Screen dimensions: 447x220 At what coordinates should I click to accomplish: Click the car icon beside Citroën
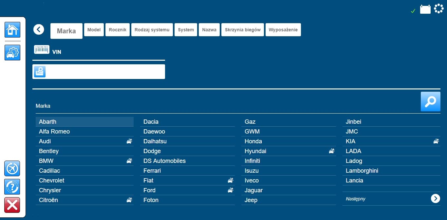pos(129,200)
